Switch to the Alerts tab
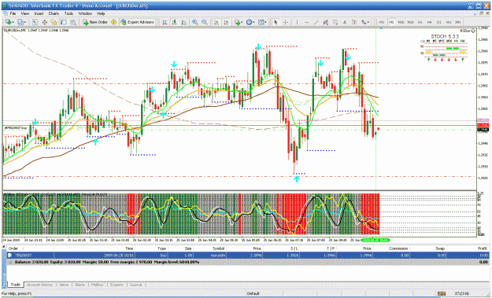 coord(80,285)
